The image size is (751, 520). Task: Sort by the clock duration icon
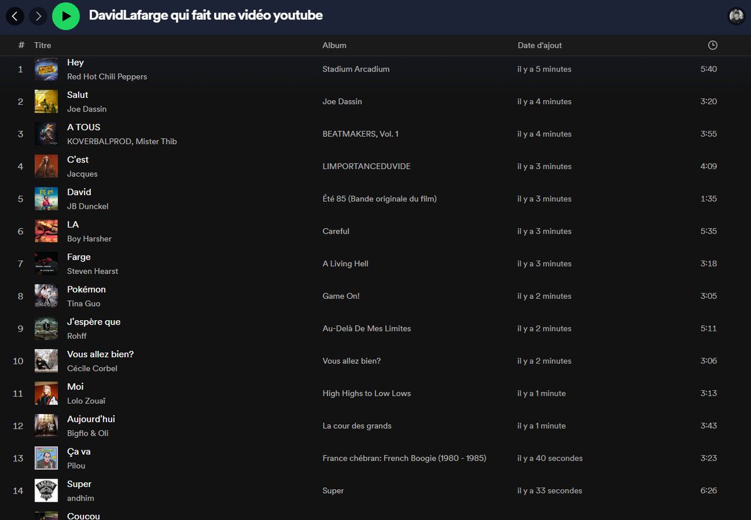point(712,45)
